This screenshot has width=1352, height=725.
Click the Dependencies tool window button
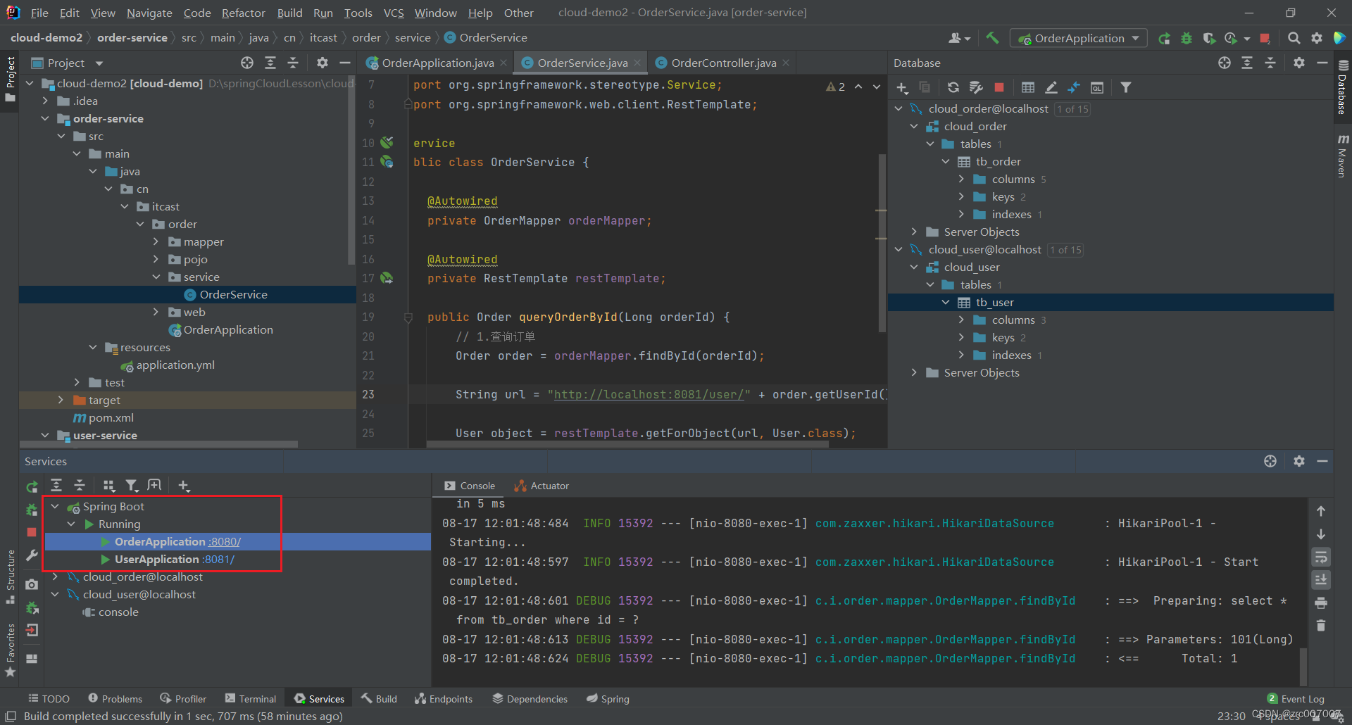530,698
